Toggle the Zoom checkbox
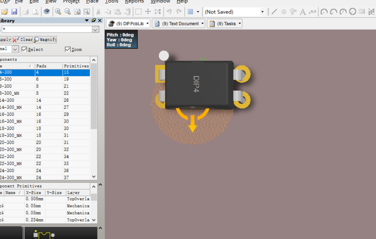 [68, 49]
